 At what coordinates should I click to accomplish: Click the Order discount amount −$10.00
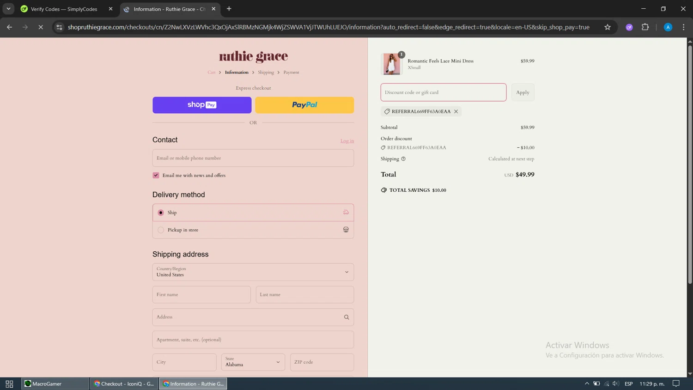pos(526,148)
